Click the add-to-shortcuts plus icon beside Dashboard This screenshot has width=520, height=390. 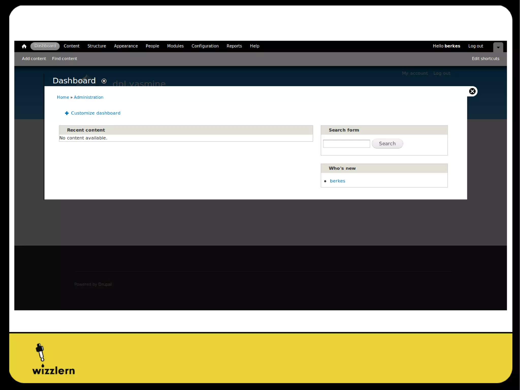104,81
